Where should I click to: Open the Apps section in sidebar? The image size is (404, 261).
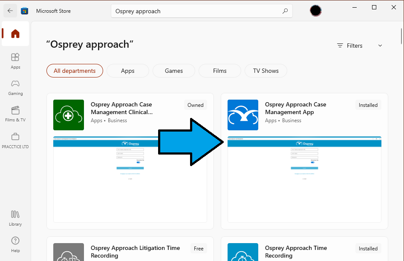click(15, 61)
